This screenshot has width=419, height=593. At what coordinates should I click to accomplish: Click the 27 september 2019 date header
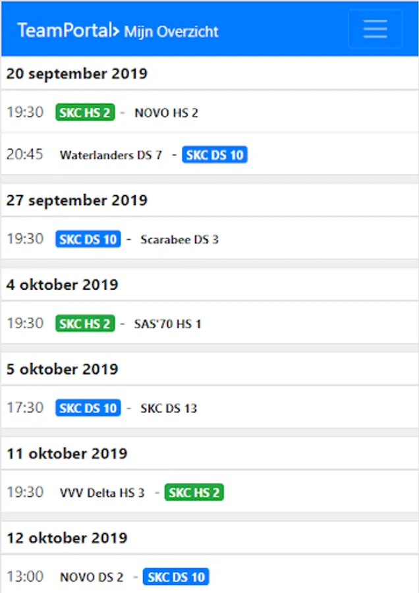coord(77,200)
